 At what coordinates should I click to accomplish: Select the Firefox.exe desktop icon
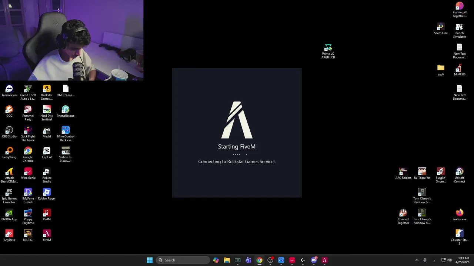point(460,215)
